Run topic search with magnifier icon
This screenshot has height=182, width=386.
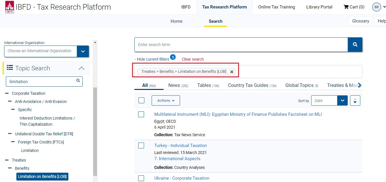[78, 81]
